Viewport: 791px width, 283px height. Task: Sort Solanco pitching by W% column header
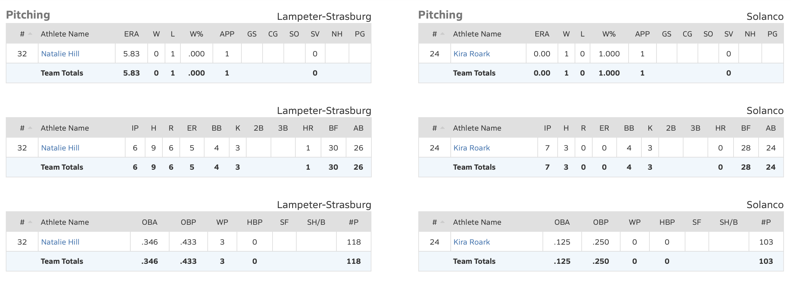coord(609,34)
